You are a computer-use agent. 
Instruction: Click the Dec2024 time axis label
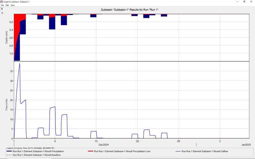click(x=103, y=145)
